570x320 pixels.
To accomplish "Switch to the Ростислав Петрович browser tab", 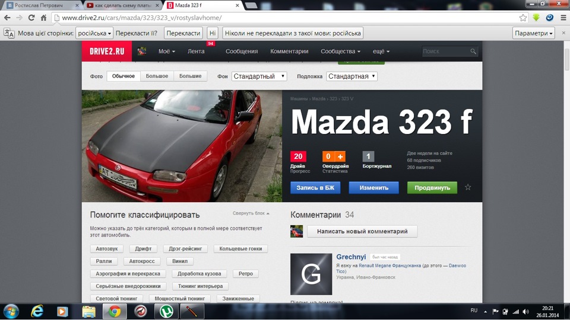I will point(43,5).
